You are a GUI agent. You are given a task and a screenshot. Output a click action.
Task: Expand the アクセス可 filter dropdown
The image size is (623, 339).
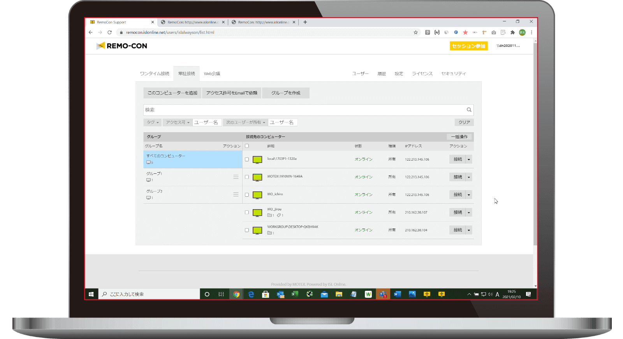tap(177, 122)
